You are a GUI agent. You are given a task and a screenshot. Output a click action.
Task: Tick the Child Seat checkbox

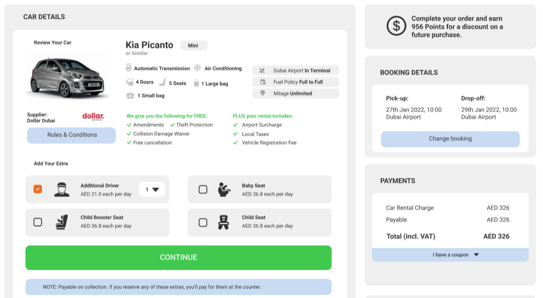coord(203,222)
